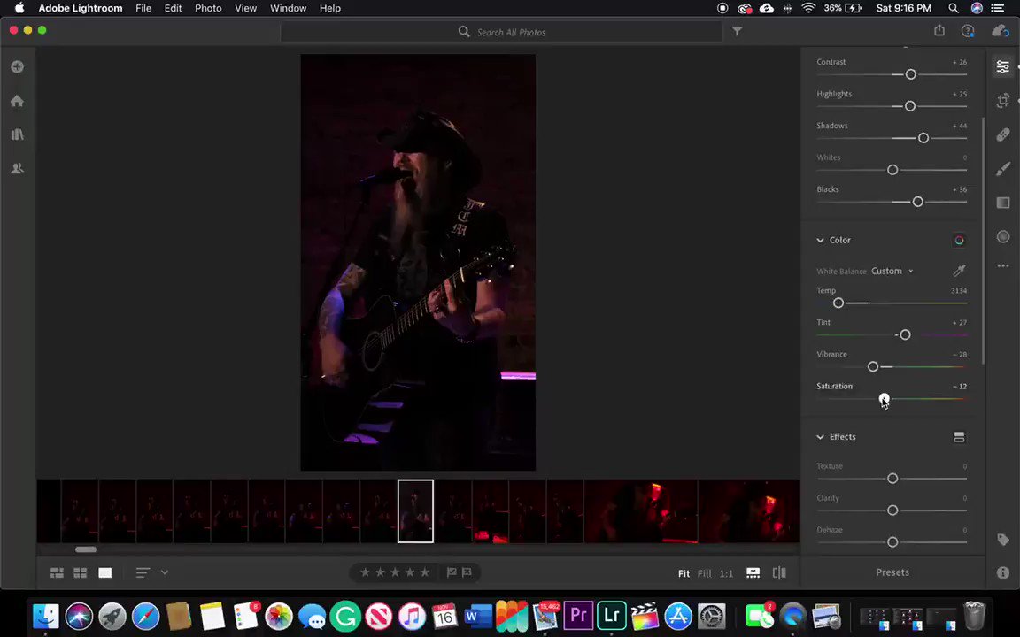Open the Sharing people icon
This screenshot has height=637, width=1020.
click(x=18, y=168)
